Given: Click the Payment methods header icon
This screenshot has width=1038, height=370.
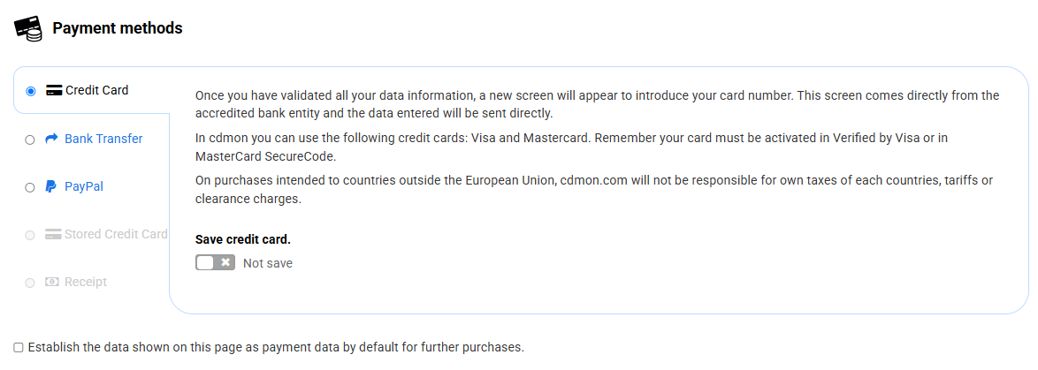Looking at the screenshot, I should [x=28, y=29].
